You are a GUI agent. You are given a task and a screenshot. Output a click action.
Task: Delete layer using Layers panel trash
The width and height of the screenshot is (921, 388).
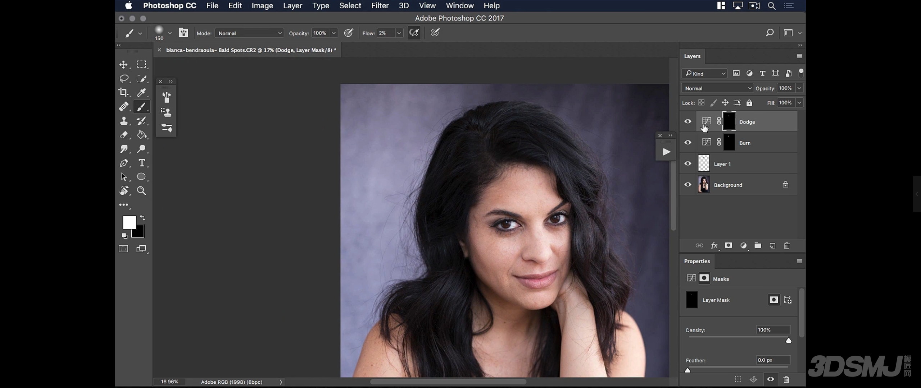pos(787,246)
